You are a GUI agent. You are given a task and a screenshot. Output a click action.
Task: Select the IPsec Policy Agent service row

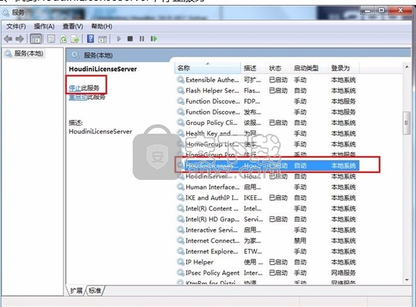267,273
